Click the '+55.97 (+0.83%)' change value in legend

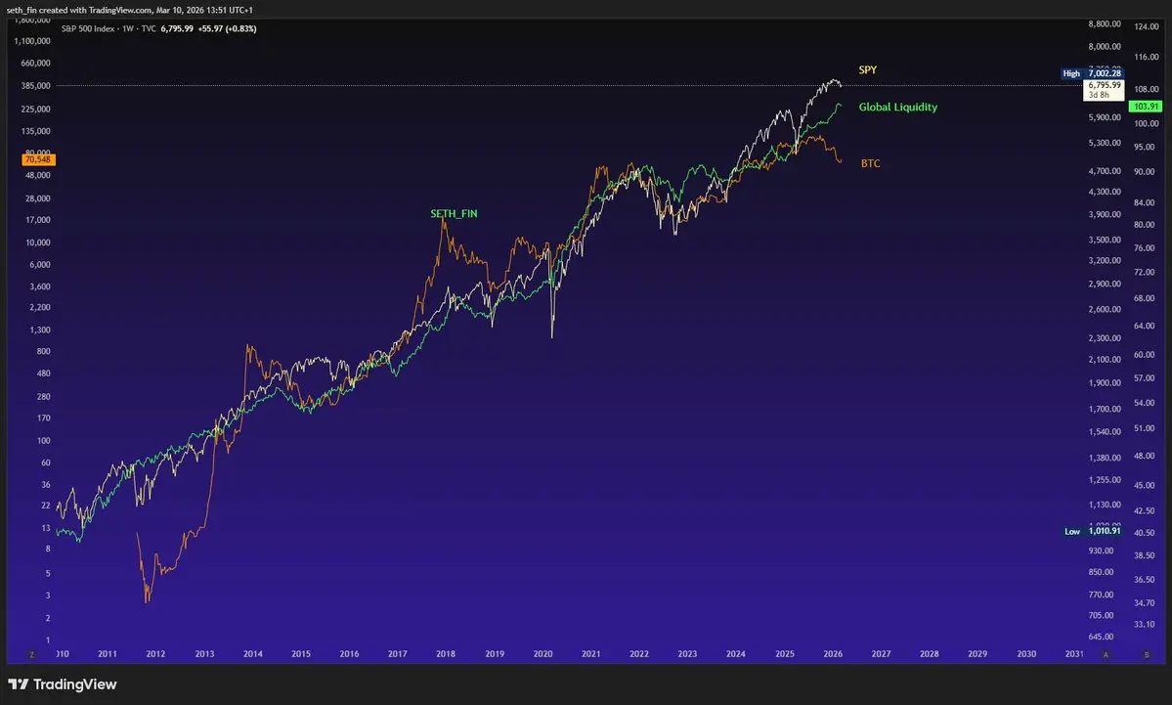(227, 28)
